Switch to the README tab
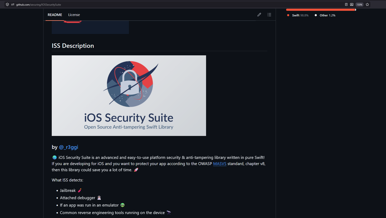 (55, 15)
